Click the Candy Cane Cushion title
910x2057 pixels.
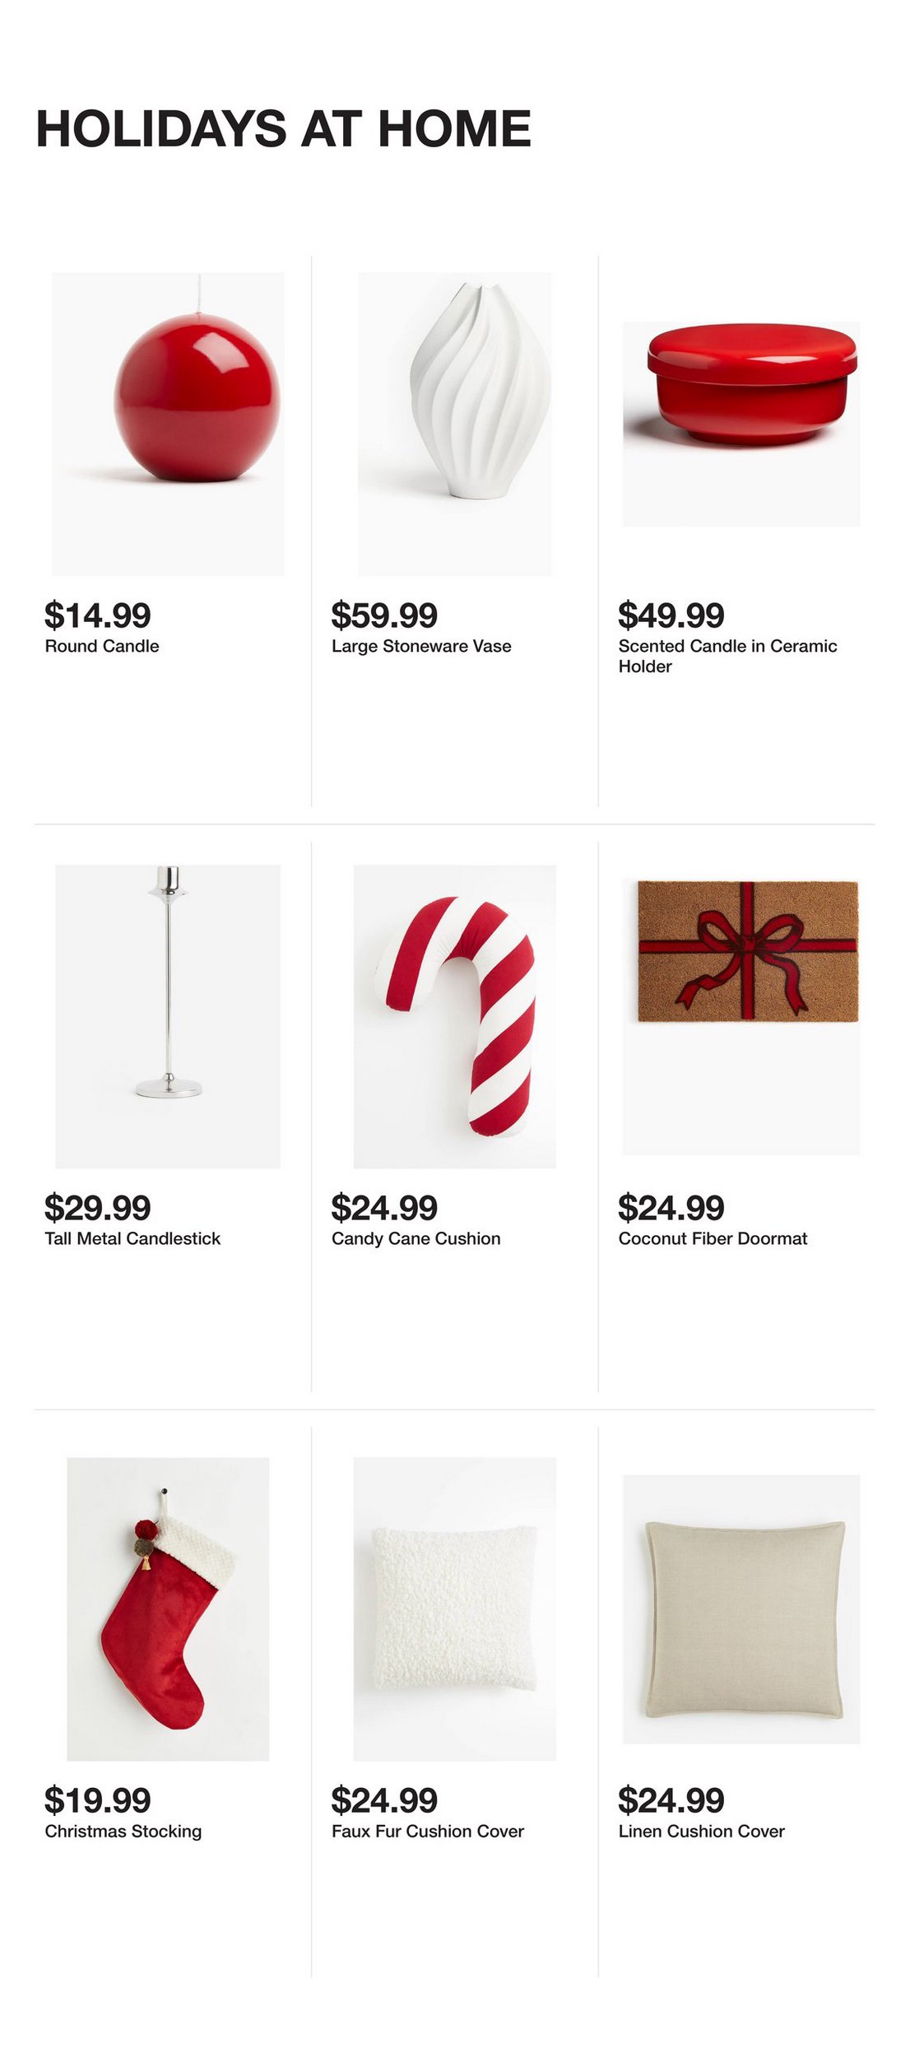pos(416,1238)
